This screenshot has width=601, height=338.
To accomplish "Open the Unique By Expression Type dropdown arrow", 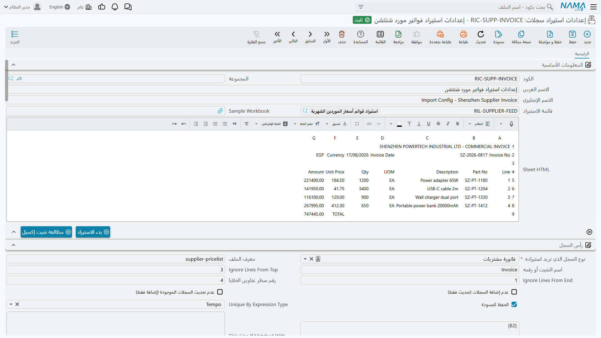I will pyautogui.click(x=11, y=305).
